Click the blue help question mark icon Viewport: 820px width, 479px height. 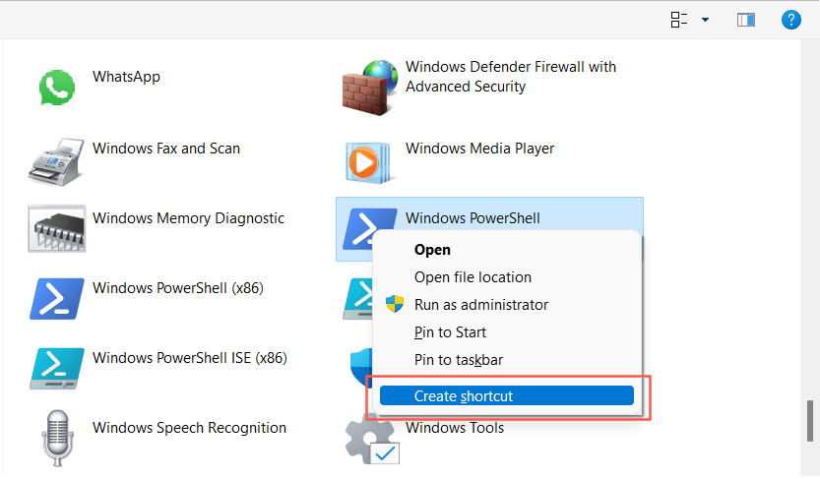[789, 20]
